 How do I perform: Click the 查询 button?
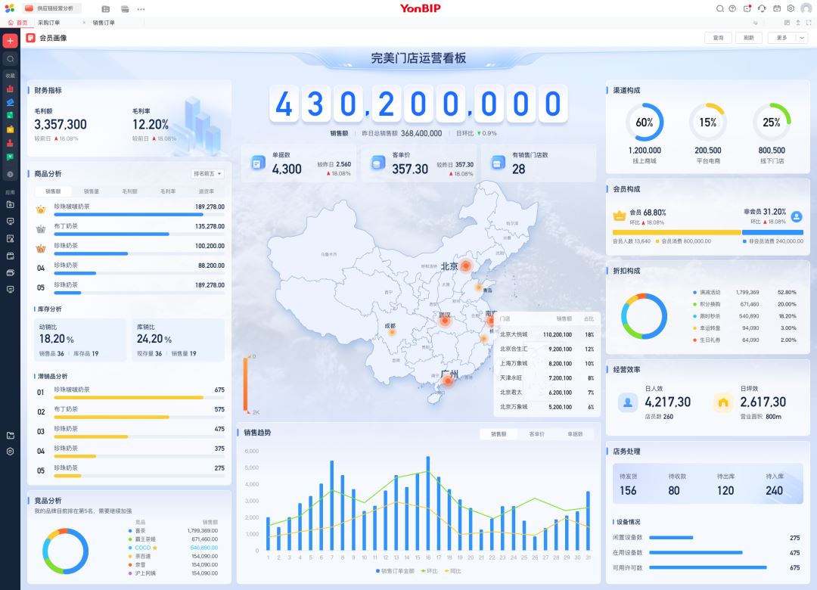718,38
